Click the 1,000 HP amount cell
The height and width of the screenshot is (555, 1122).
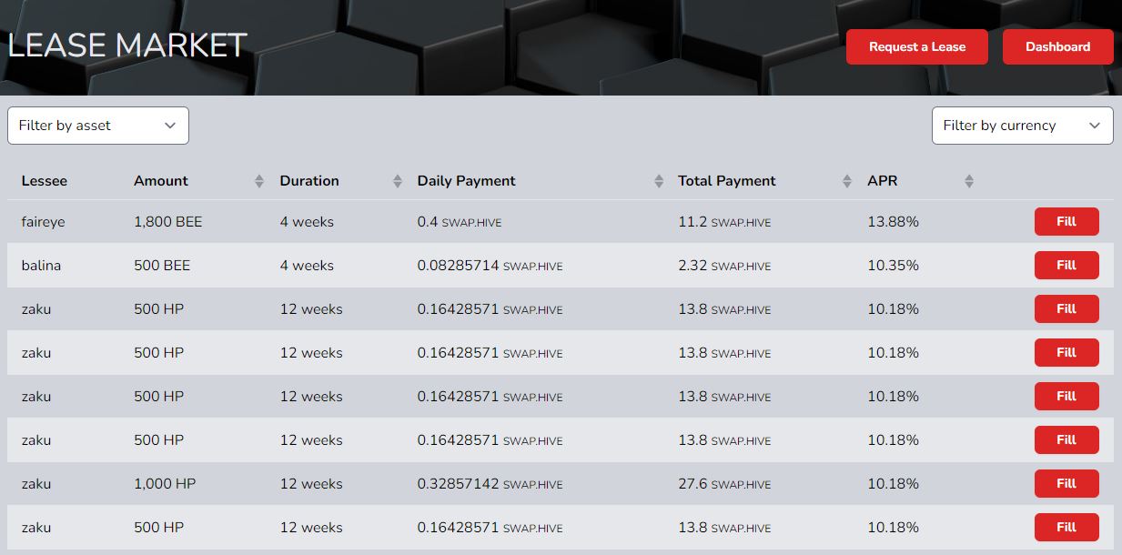point(165,483)
